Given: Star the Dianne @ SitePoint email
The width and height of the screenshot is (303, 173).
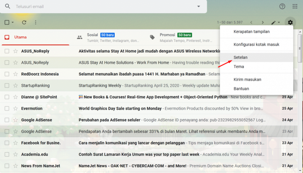Looking at the screenshot, I should pyautogui.click(x=15, y=97).
